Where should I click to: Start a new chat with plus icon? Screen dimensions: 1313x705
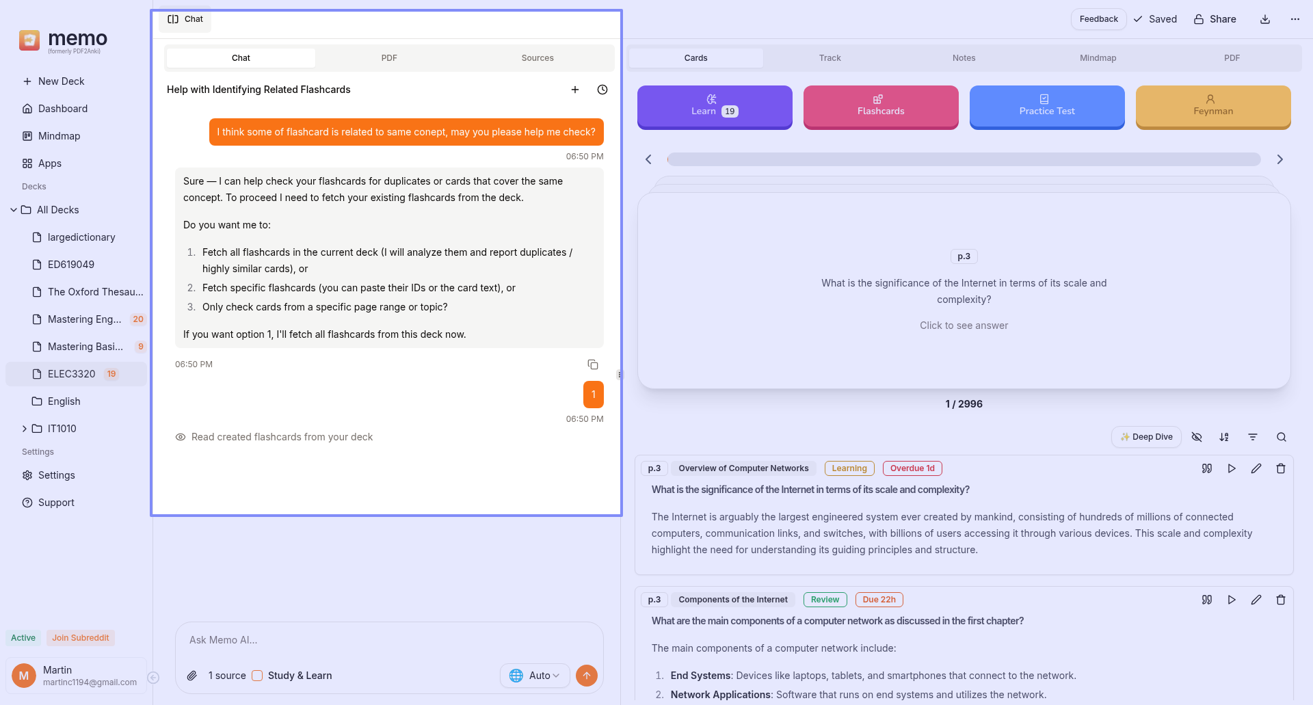[575, 90]
